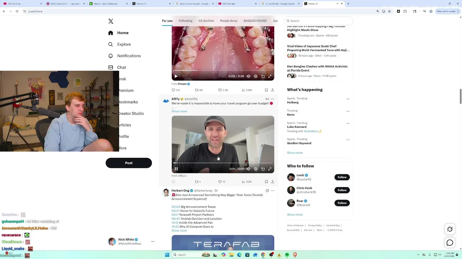The image size is (462, 259).
Task: Reply to the Potato video post
Action: [176, 90]
